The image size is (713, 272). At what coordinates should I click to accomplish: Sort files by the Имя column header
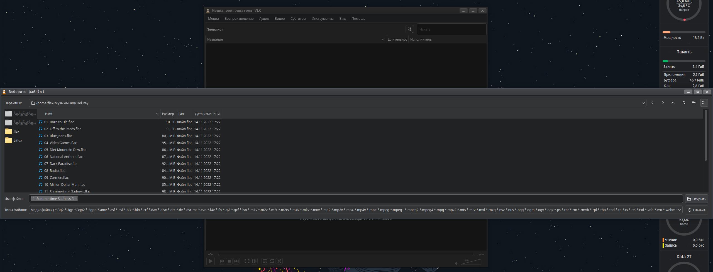pyautogui.click(x=99, y=114)
